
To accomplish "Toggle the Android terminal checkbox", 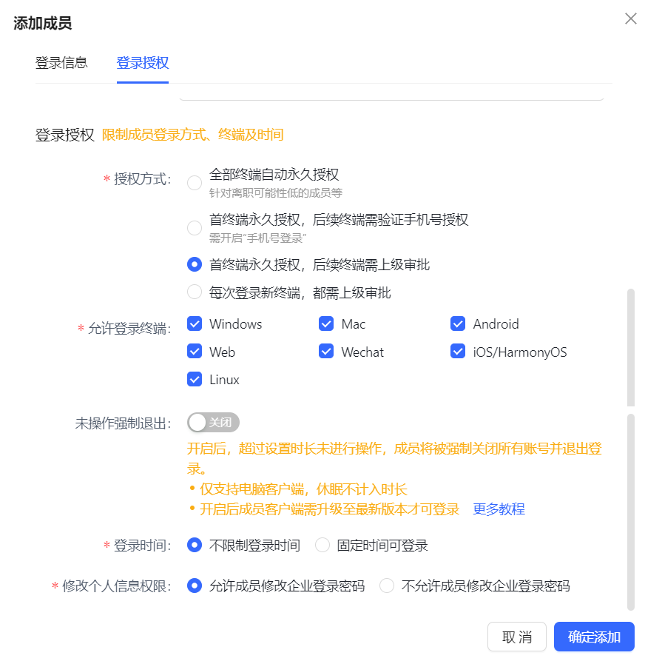I will 458,323.
